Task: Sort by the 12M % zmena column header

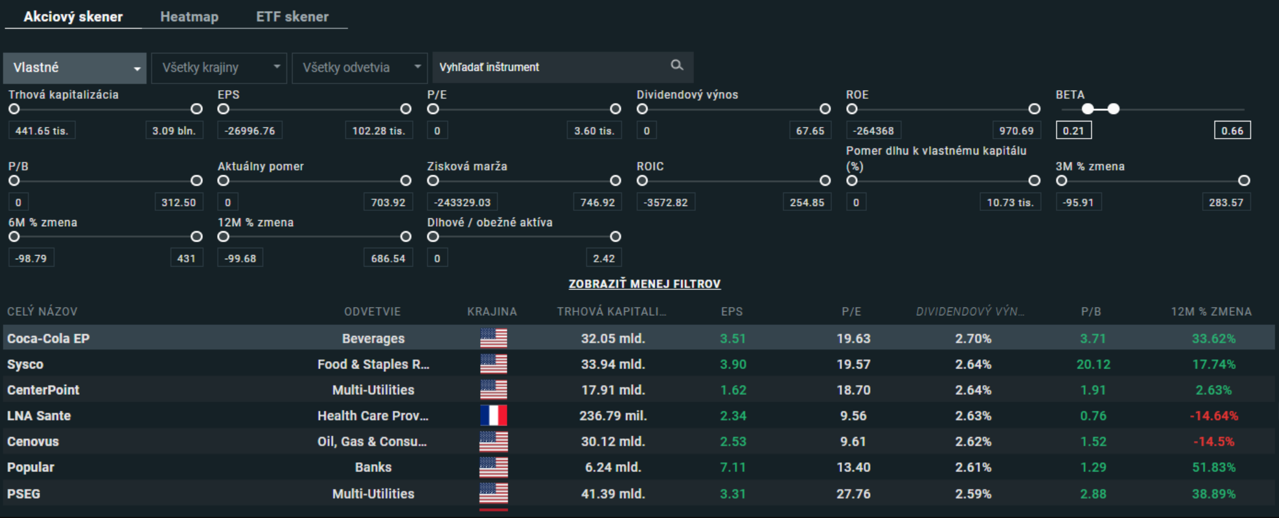Action: point(1211,311)
